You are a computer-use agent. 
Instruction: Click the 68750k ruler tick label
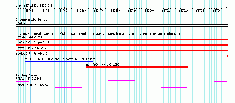click(149, 11)
